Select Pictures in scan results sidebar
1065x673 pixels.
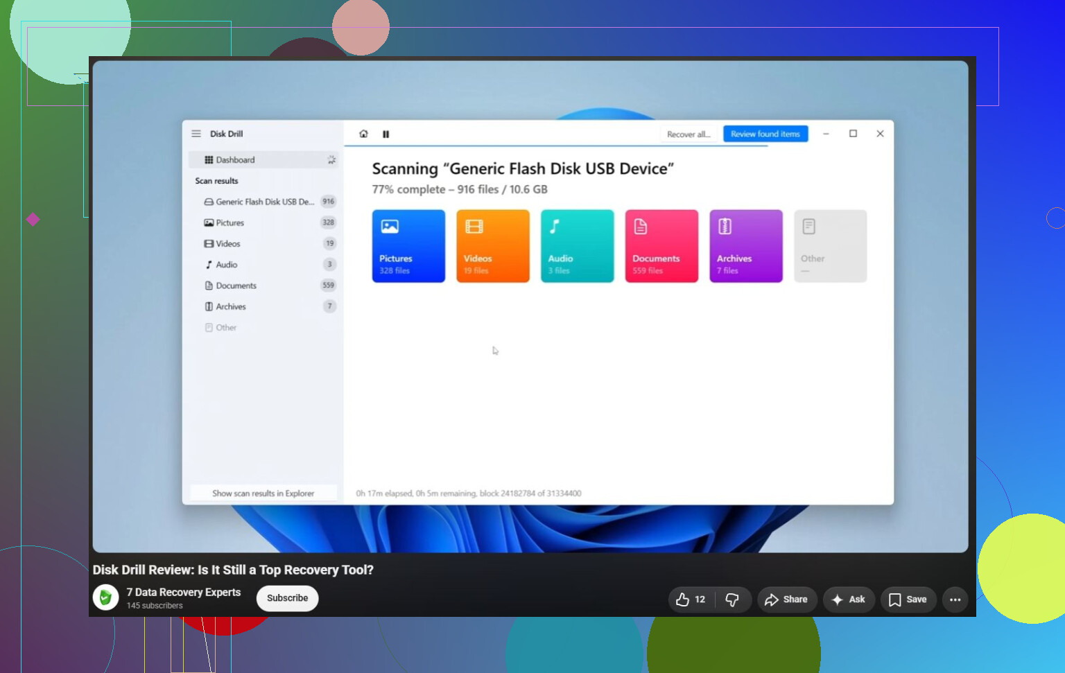point(263,222)
